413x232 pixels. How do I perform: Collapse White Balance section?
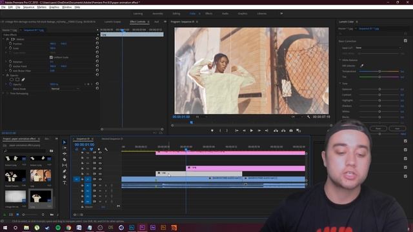(x=340, y=60)
